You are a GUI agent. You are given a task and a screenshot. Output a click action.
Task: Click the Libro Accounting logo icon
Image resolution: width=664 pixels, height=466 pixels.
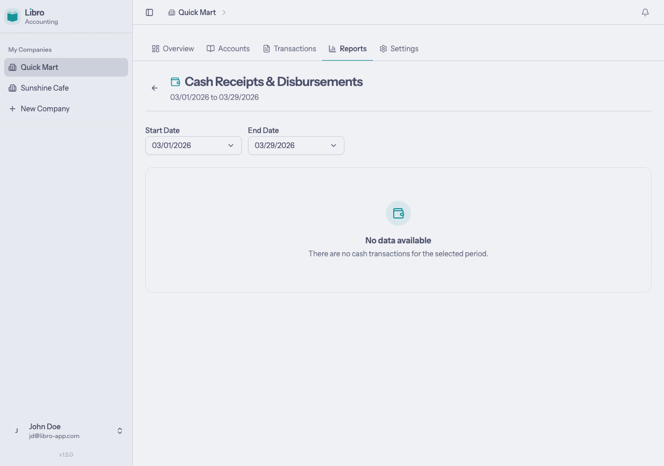point(12,16)
